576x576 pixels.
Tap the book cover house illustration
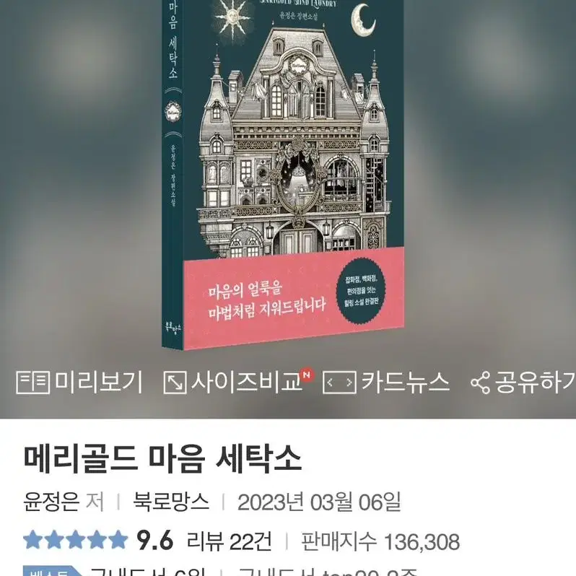click(x=294, y=143)
